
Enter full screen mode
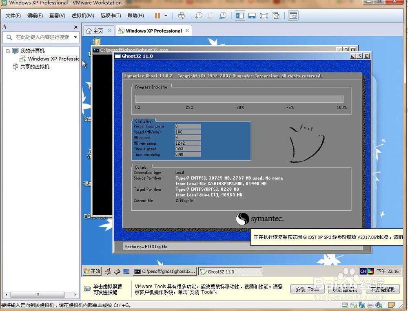264,15
